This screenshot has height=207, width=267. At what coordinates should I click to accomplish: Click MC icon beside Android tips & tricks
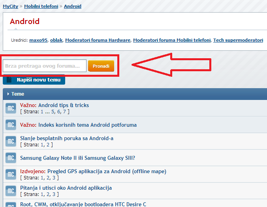click(11, 108)
